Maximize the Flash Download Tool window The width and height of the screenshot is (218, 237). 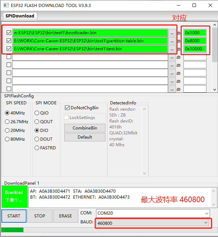194,6
